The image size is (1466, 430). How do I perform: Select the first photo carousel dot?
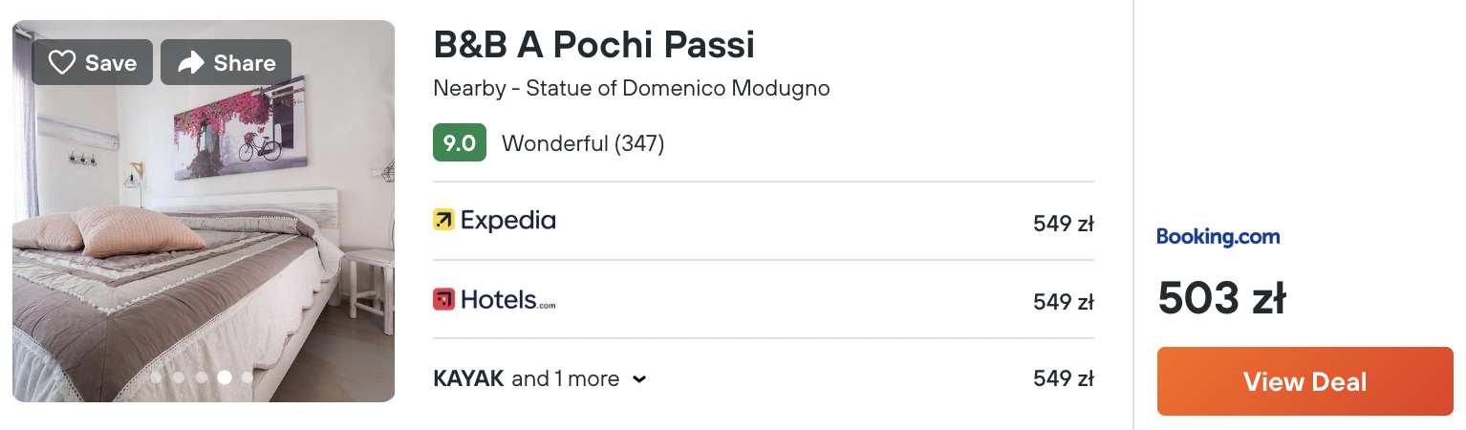156,377
